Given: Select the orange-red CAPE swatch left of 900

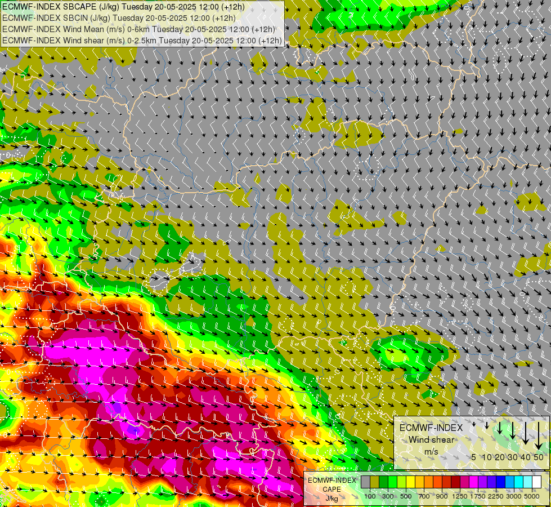Looking at the screenshot, I should click(437, 482).
